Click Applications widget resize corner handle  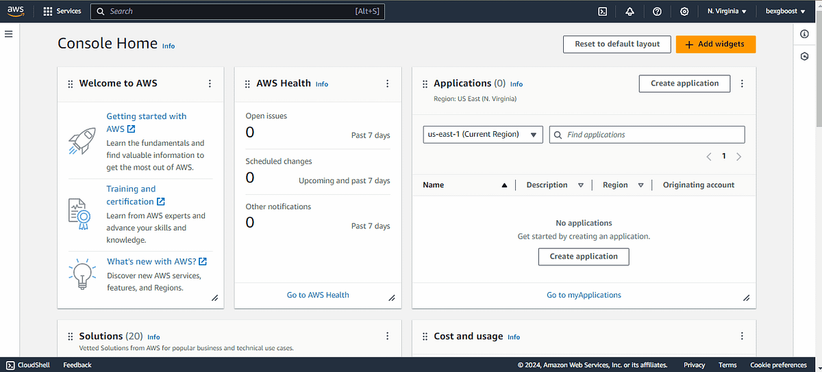click(747, 298)
